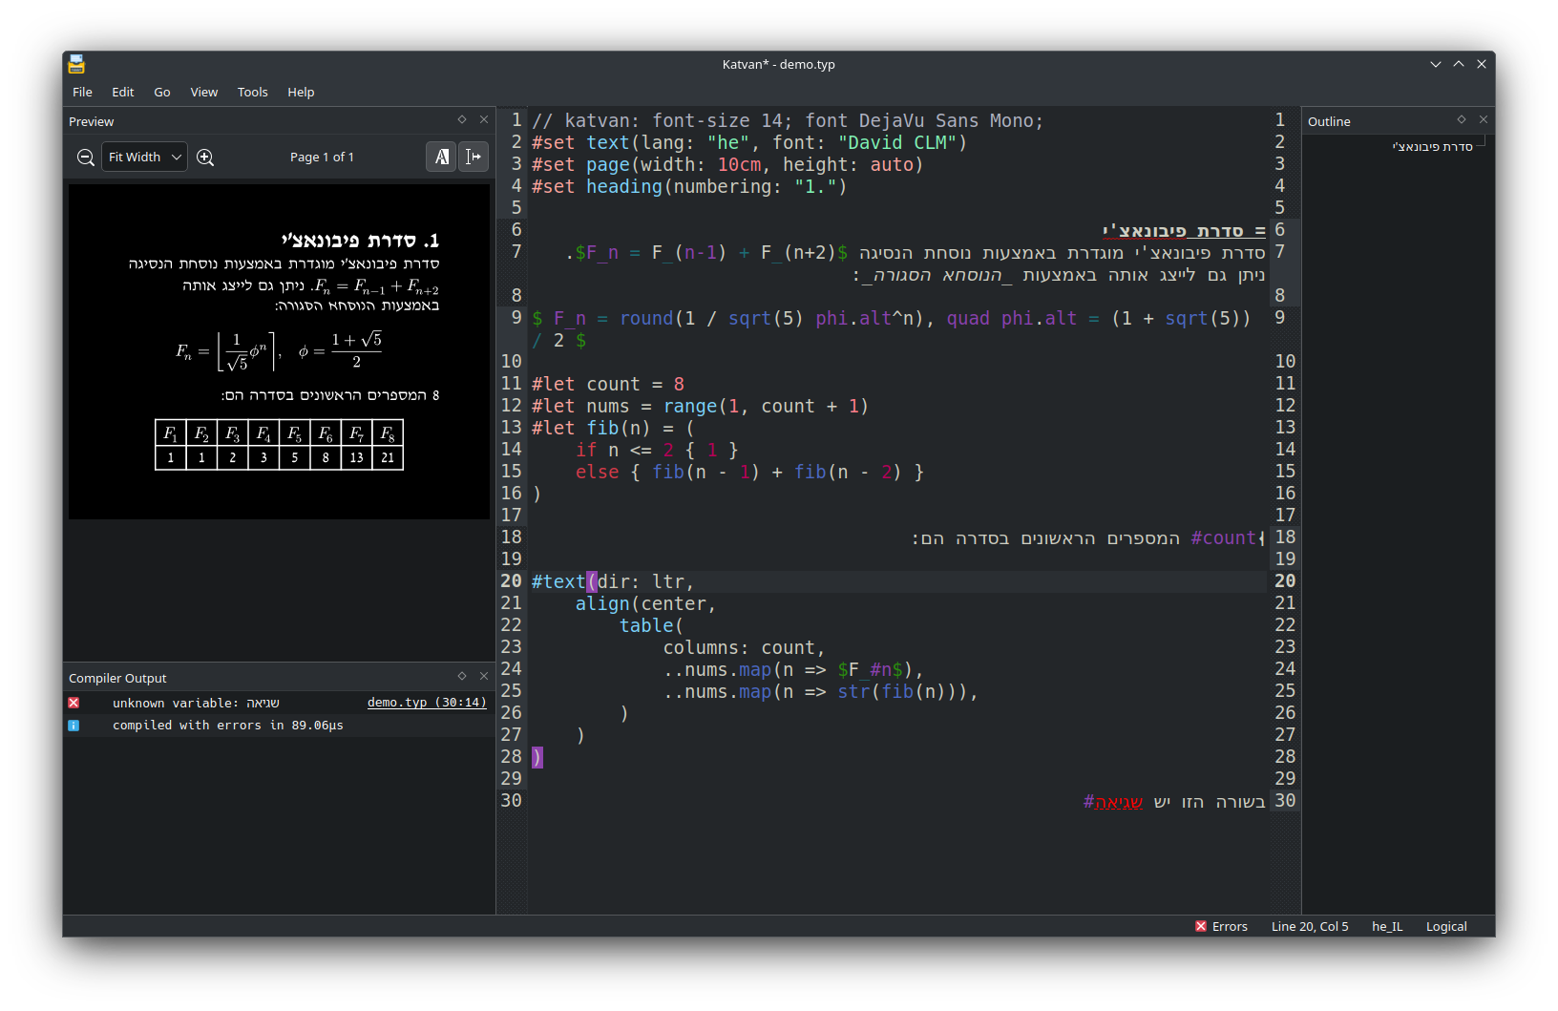1558x1011 pixels.
Task: Float the Compiler Output panel
Action: (x=462, y=677)
